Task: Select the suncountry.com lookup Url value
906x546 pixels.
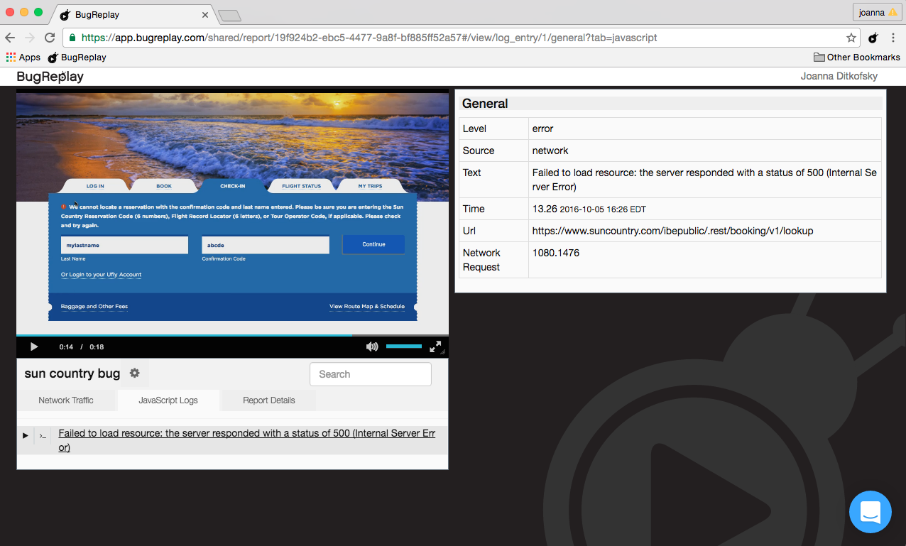Action: point(672,231)
